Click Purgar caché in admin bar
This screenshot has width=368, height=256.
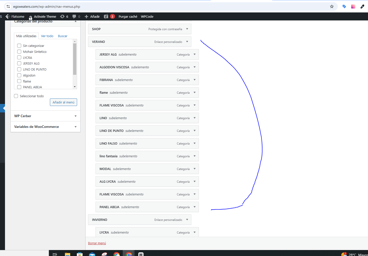pos(128,16)
